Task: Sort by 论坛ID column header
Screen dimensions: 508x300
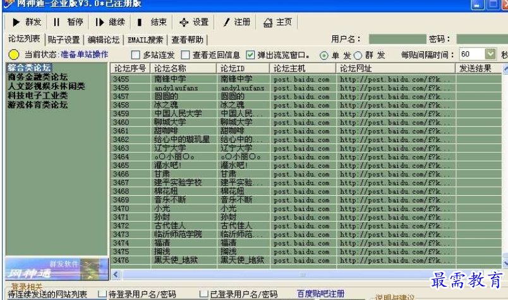Action: (x=243, y=69)
